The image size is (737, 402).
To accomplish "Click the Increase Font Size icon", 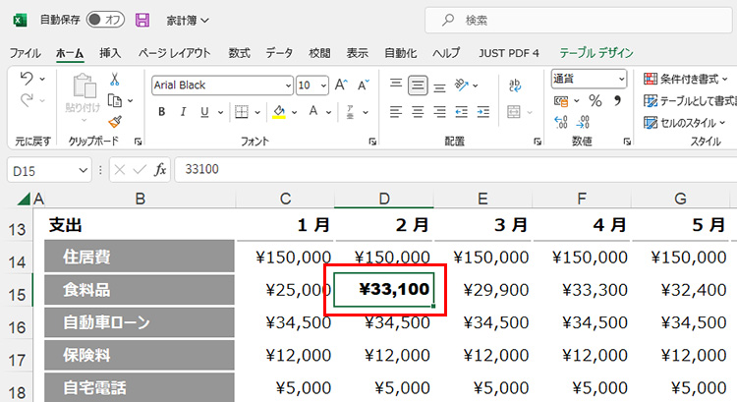I will pyautogui.click(x=342, y=85).
